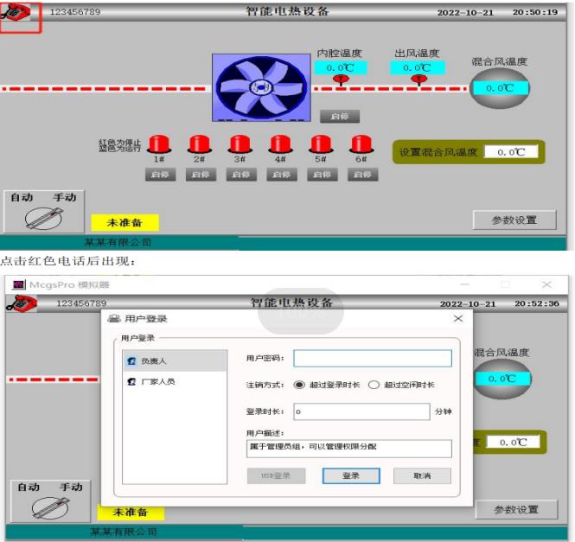
Task: Click the 用户密码 input field
Action: (373, 358)
